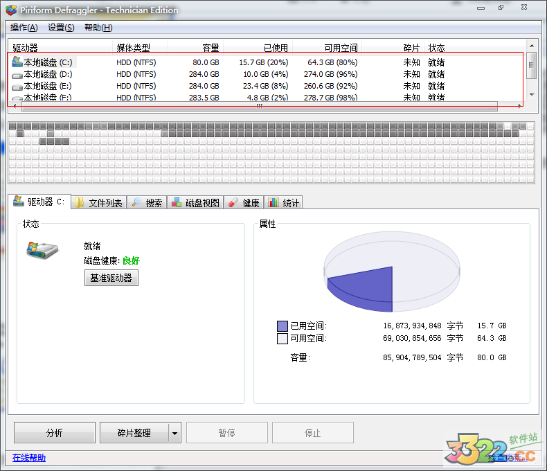Click the drive list vertical scrollbar thumb

pos(531,65)
